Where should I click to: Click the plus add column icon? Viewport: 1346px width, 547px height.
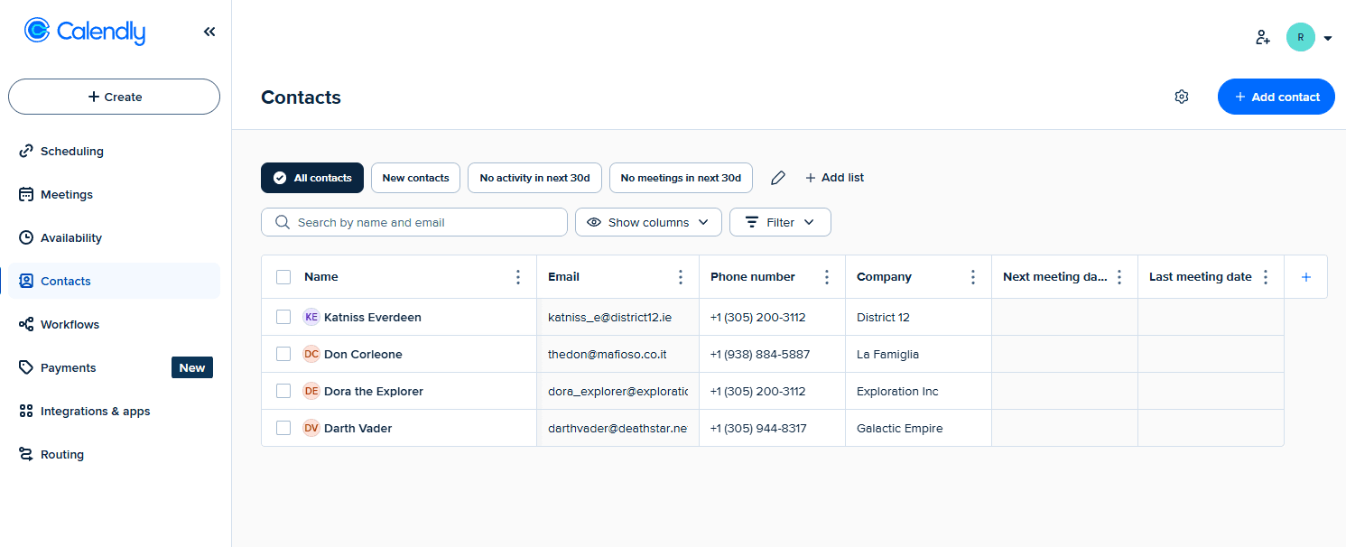pos(1305,277)
